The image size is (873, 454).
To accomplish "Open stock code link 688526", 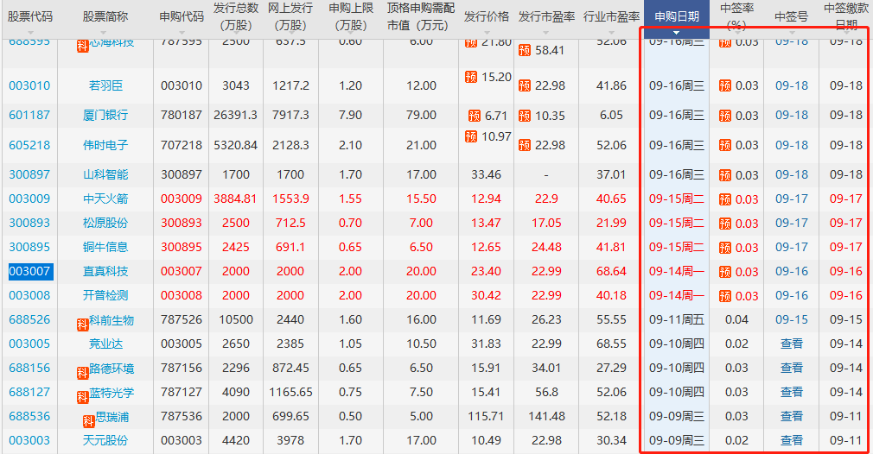I will [x=29, y=319].
